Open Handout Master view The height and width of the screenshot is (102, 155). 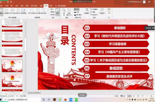pyautogui.click(x=38, y=11)
